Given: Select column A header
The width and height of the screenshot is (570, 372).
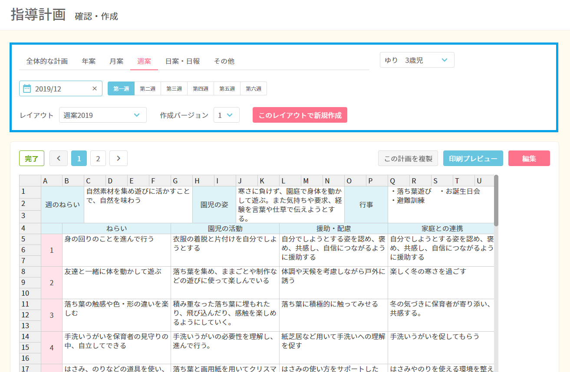Looking at the screenshot, I should 52,181.
